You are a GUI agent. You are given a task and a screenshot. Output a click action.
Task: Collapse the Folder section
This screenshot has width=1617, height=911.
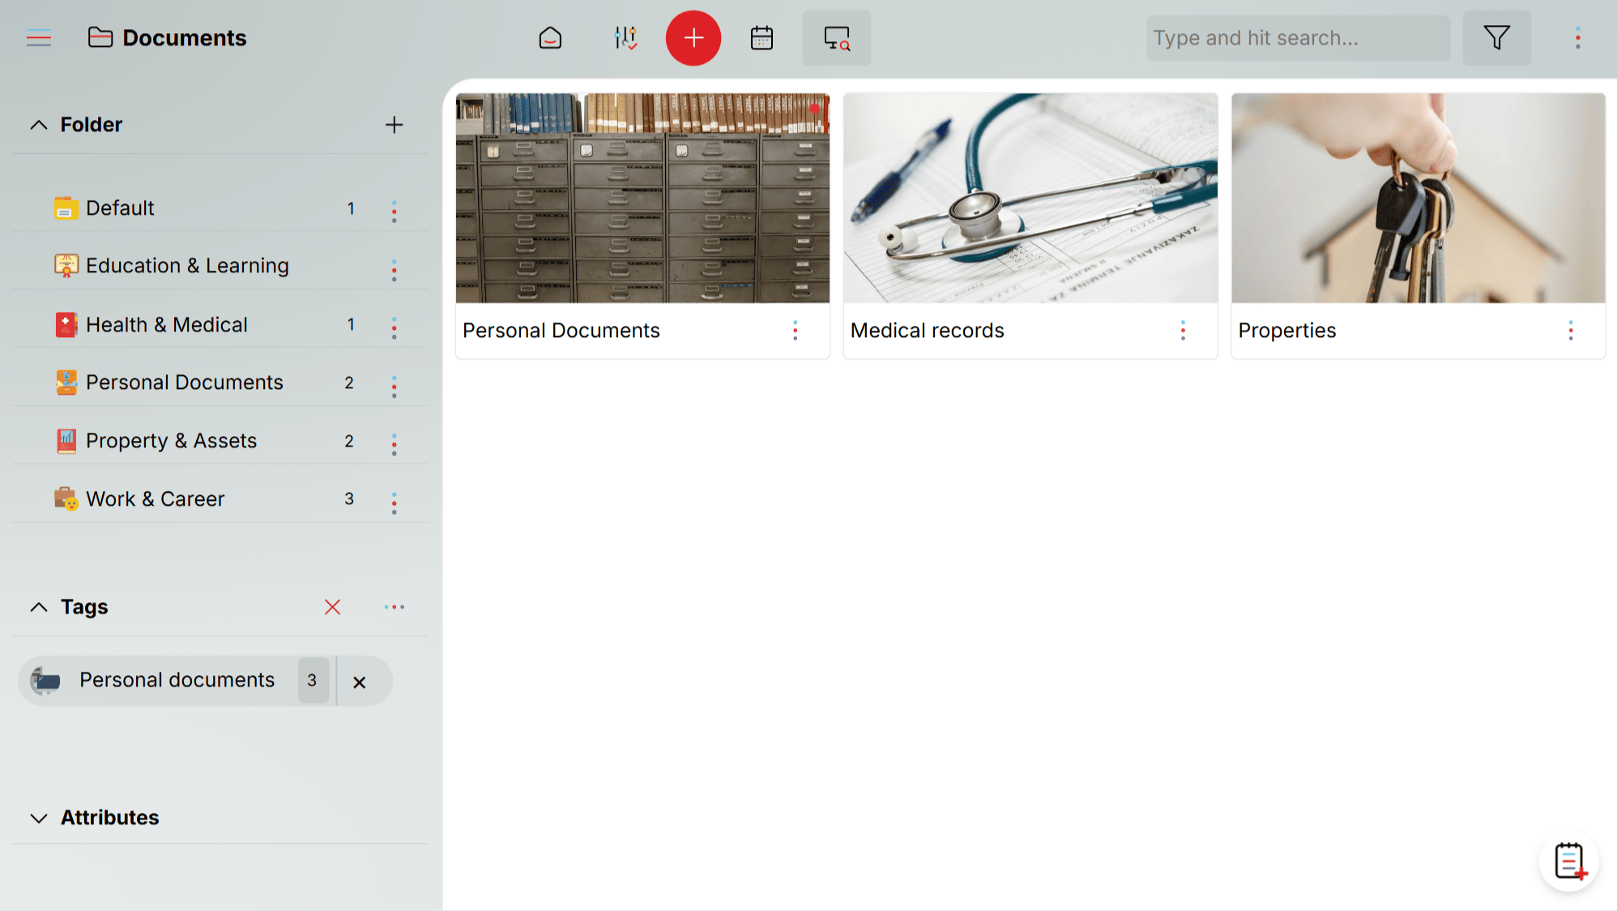[38, 124]
